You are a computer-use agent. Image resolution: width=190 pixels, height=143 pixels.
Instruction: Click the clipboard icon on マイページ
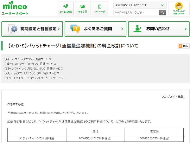[100, 6]
